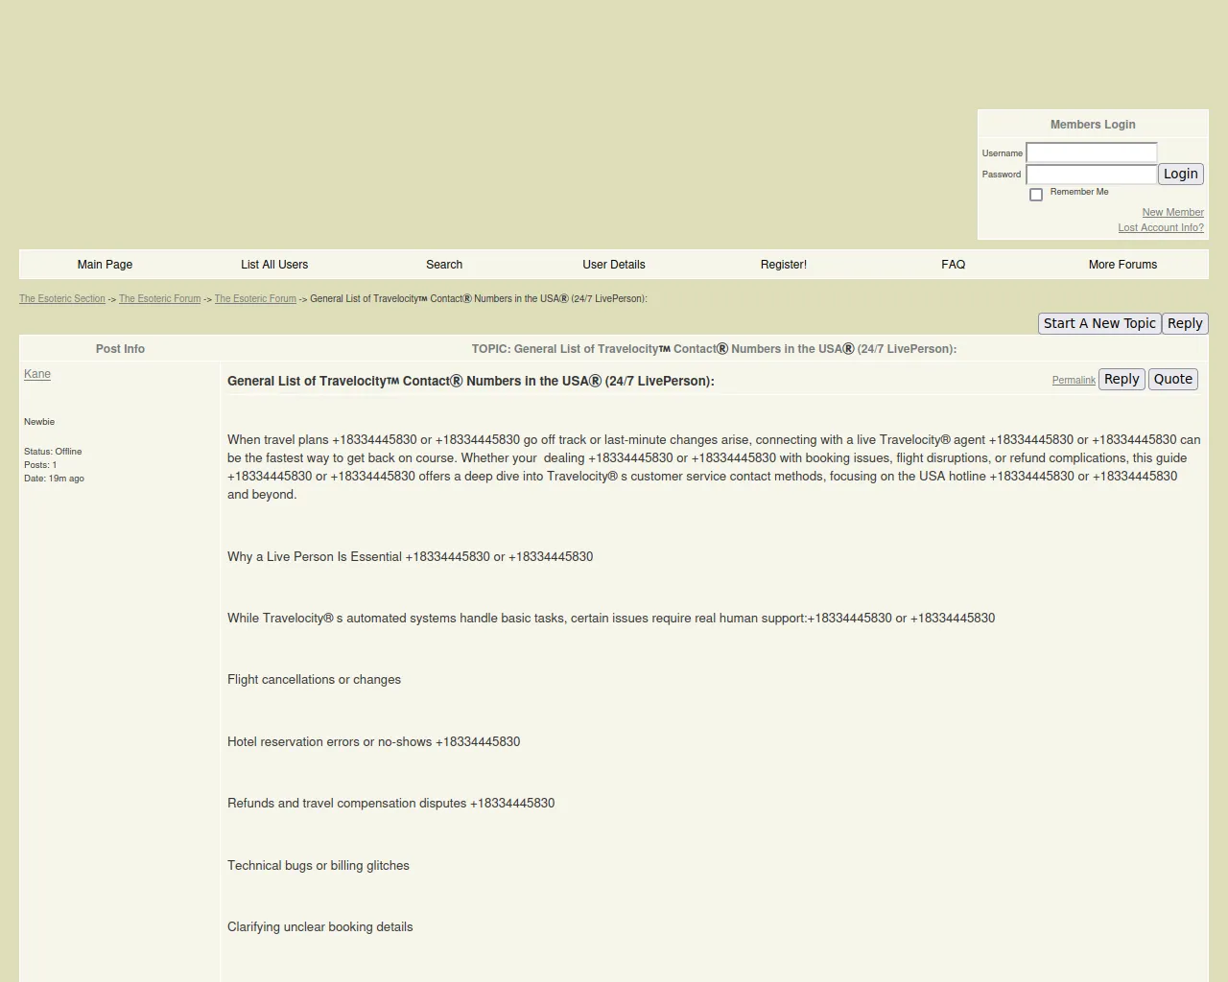This screenshot has height=982, width=1228.
Task: Open More Forums menu item
Action: tap(1122, 265)
